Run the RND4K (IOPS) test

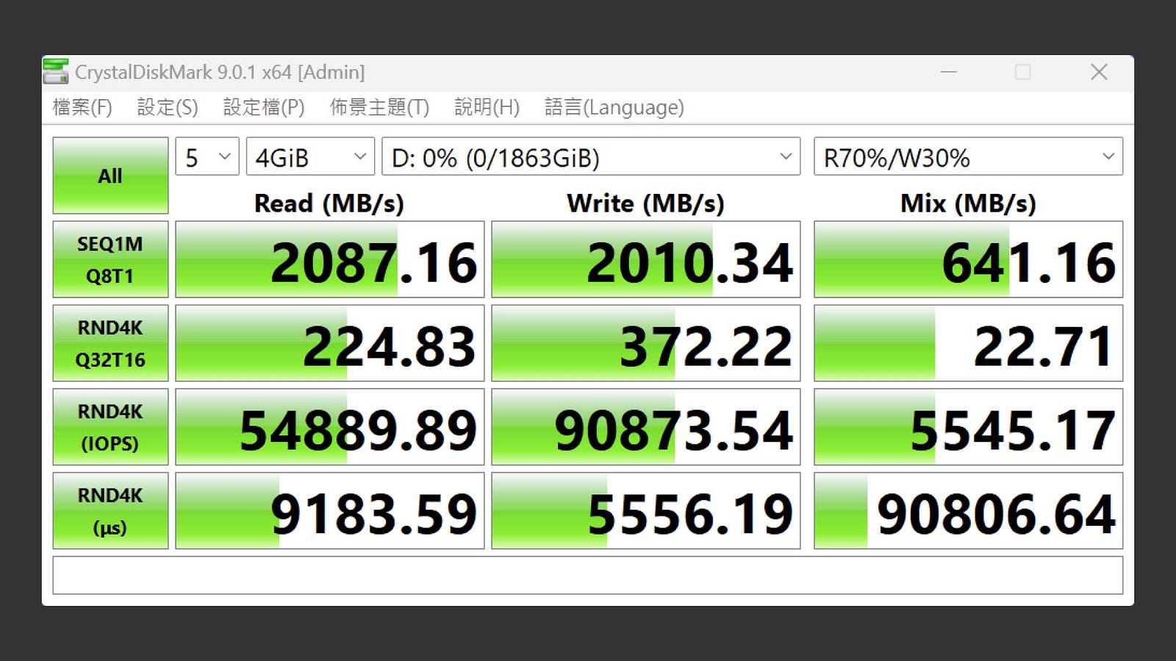click(110, 427)
